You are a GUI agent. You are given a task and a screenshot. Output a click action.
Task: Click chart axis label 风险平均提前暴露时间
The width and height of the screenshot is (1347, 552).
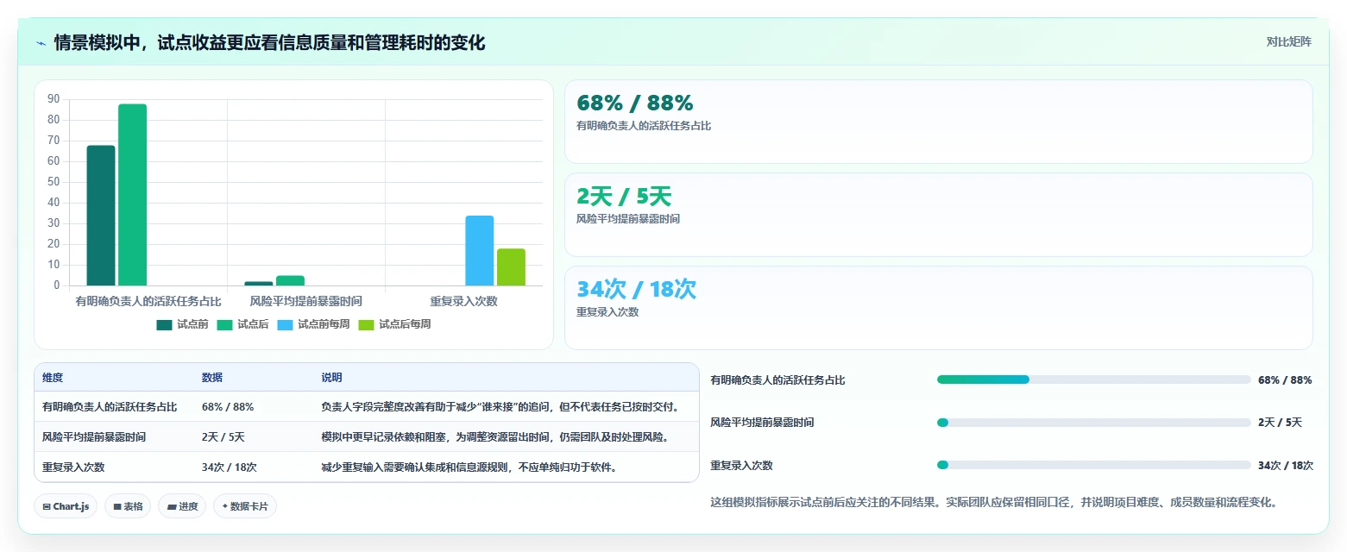tap(306, 301)
